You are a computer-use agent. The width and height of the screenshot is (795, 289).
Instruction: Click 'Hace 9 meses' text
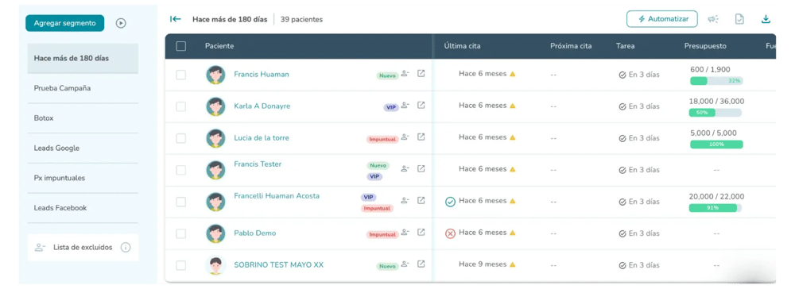tap(483, 264)
